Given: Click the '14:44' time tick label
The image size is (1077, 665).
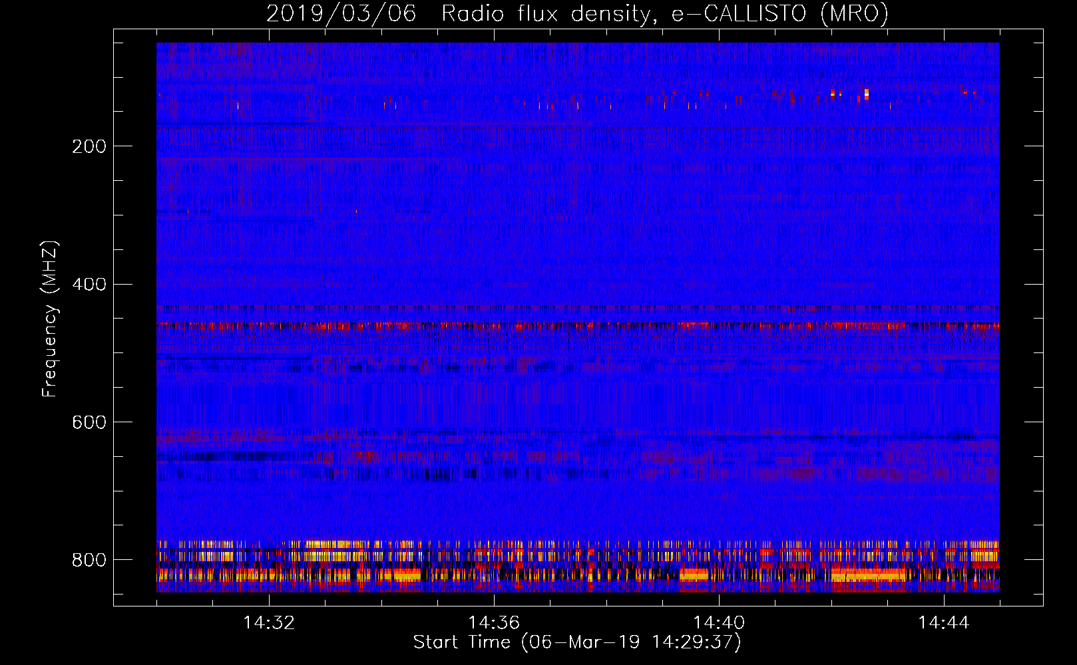Looking at the screenshot, I should 944,623.
